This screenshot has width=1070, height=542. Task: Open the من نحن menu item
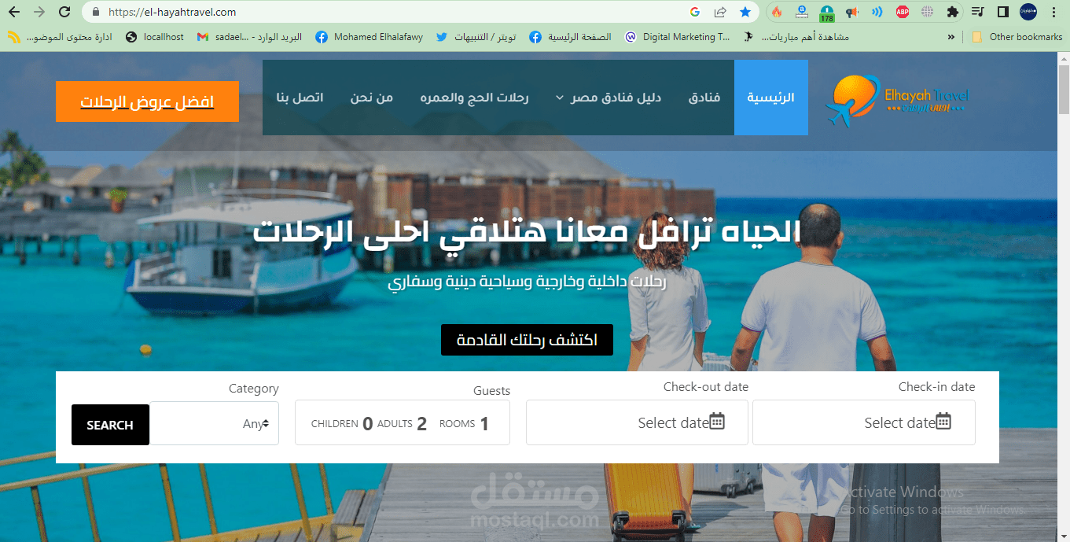[x=372, y=98]
